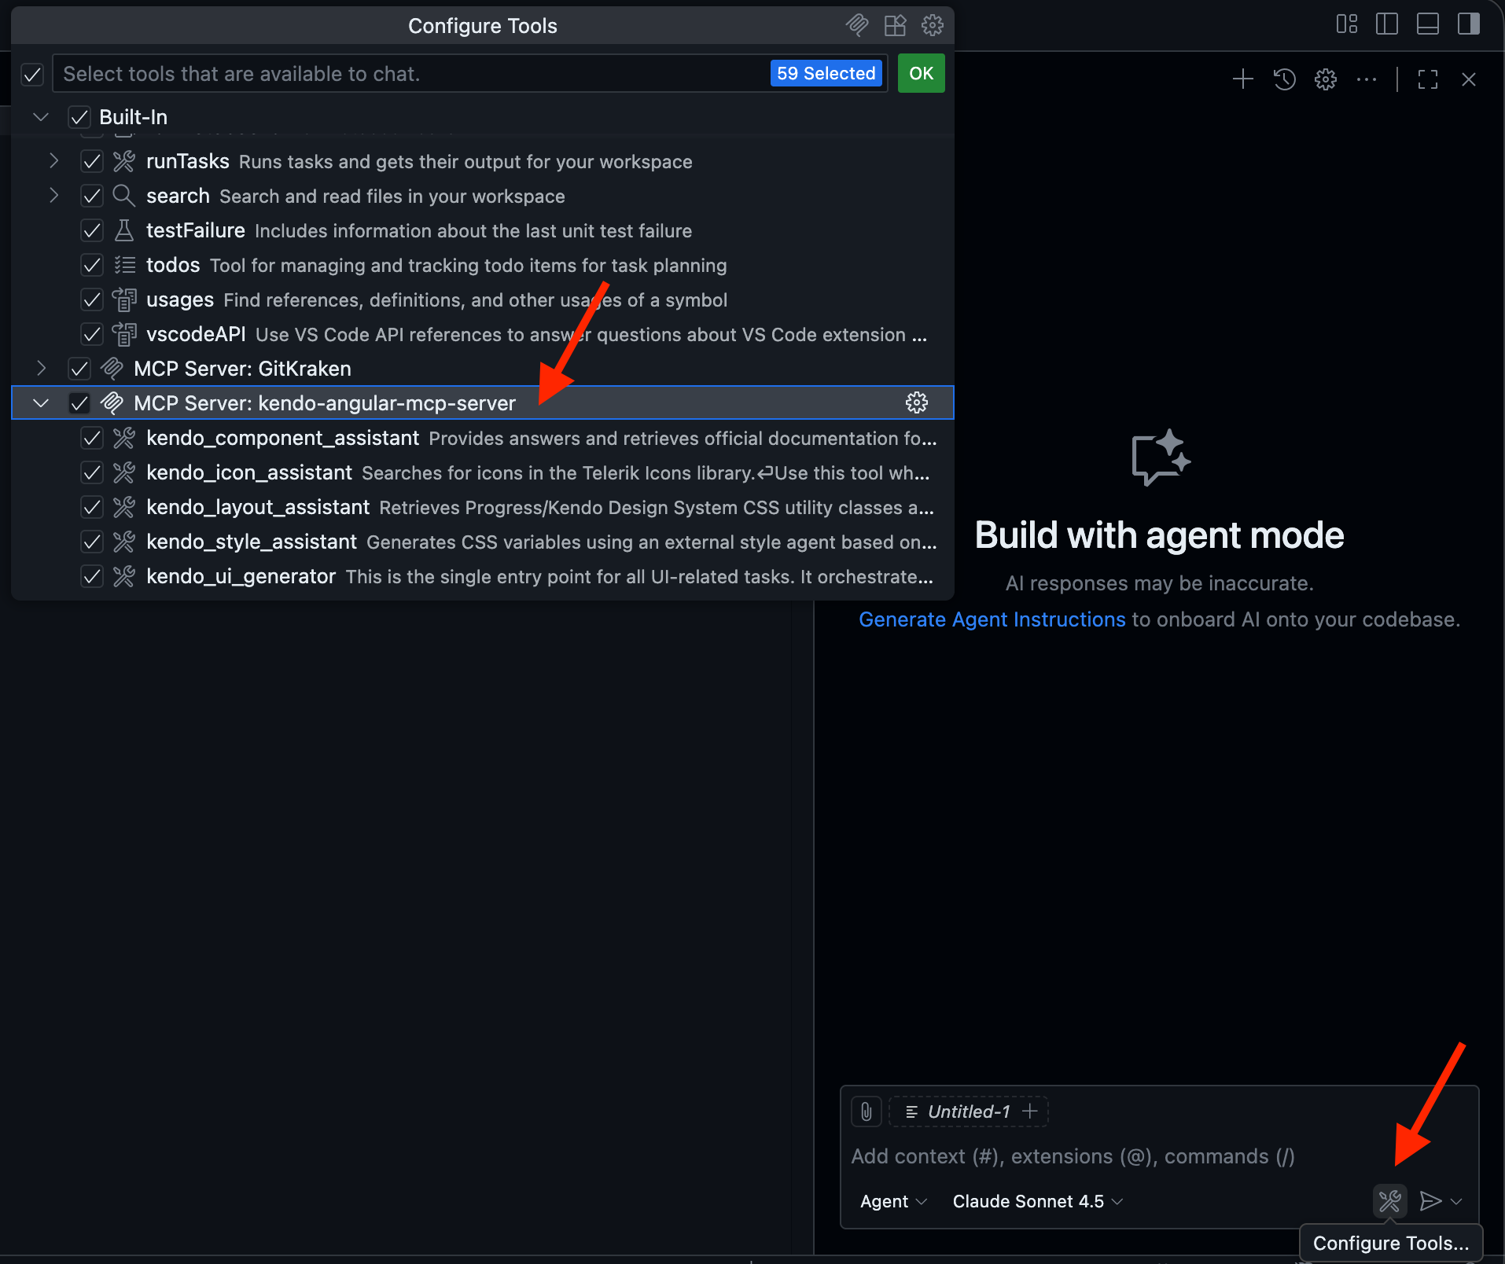This screenshot has width=1505, height=1264.
Task: Toggle secondary sidebar layout icon
Action: pos(1469,24)
